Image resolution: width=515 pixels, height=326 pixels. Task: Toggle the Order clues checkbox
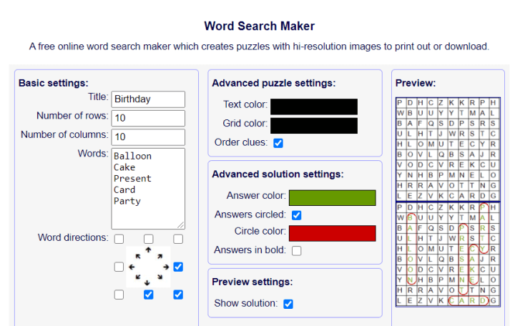pos(278,143)
